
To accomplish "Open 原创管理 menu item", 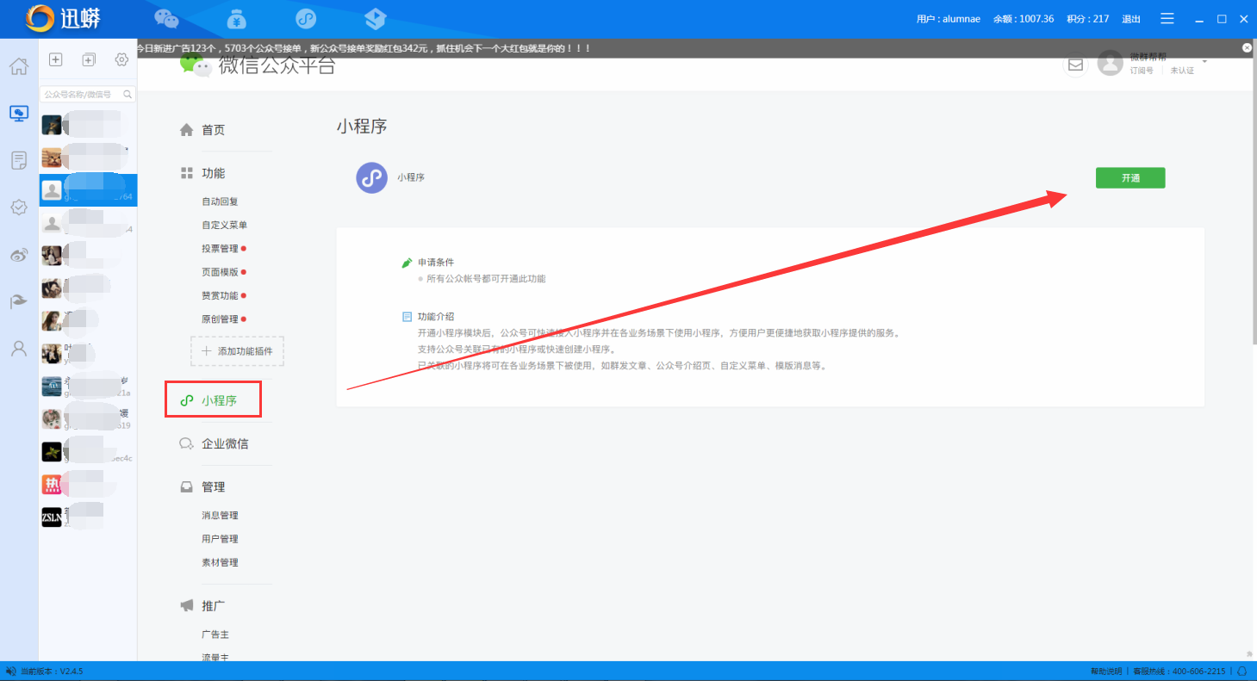I will click(220, 319).
